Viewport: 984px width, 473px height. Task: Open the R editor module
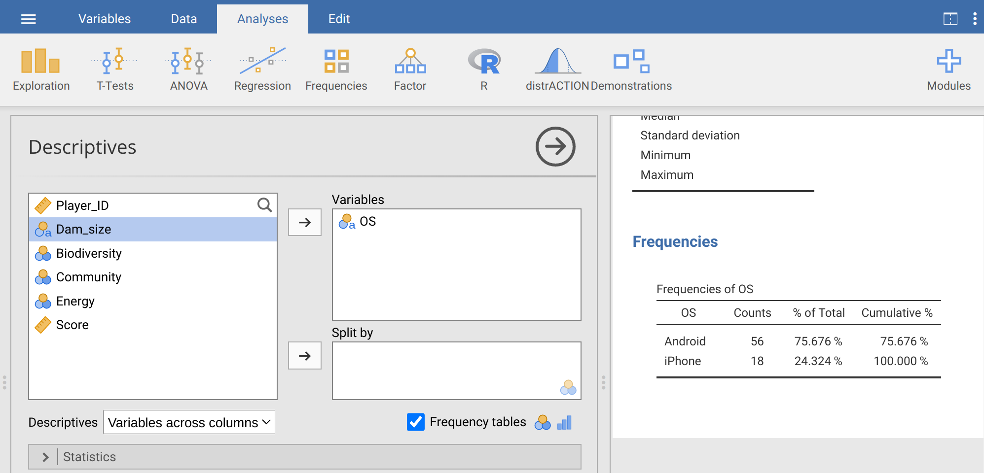[x=484, y=70]
